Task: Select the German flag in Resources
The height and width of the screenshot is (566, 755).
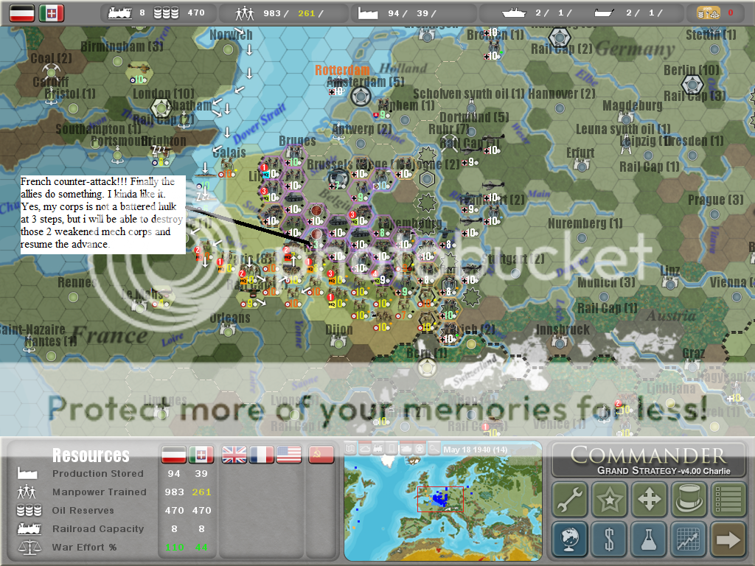Action: click(174, 455)
